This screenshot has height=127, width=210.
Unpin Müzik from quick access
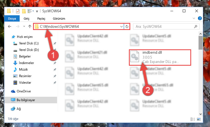click(55, 69)
